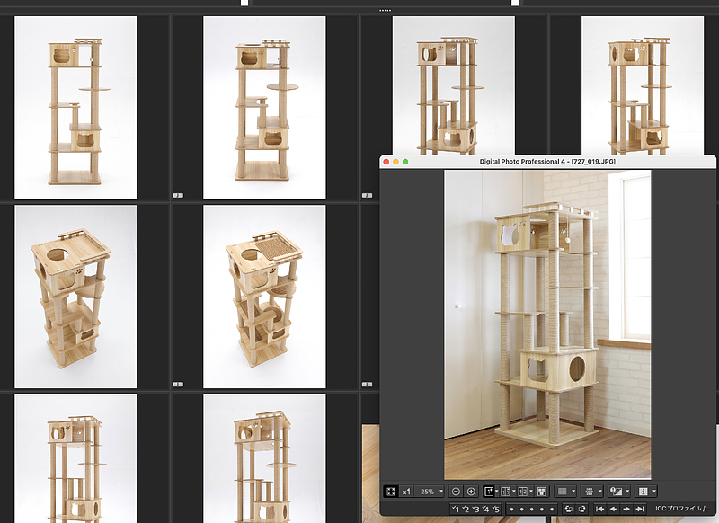Set preview to 100% with x1 button
This screenshot has width=719, height=523.
(x=406, y=492)
